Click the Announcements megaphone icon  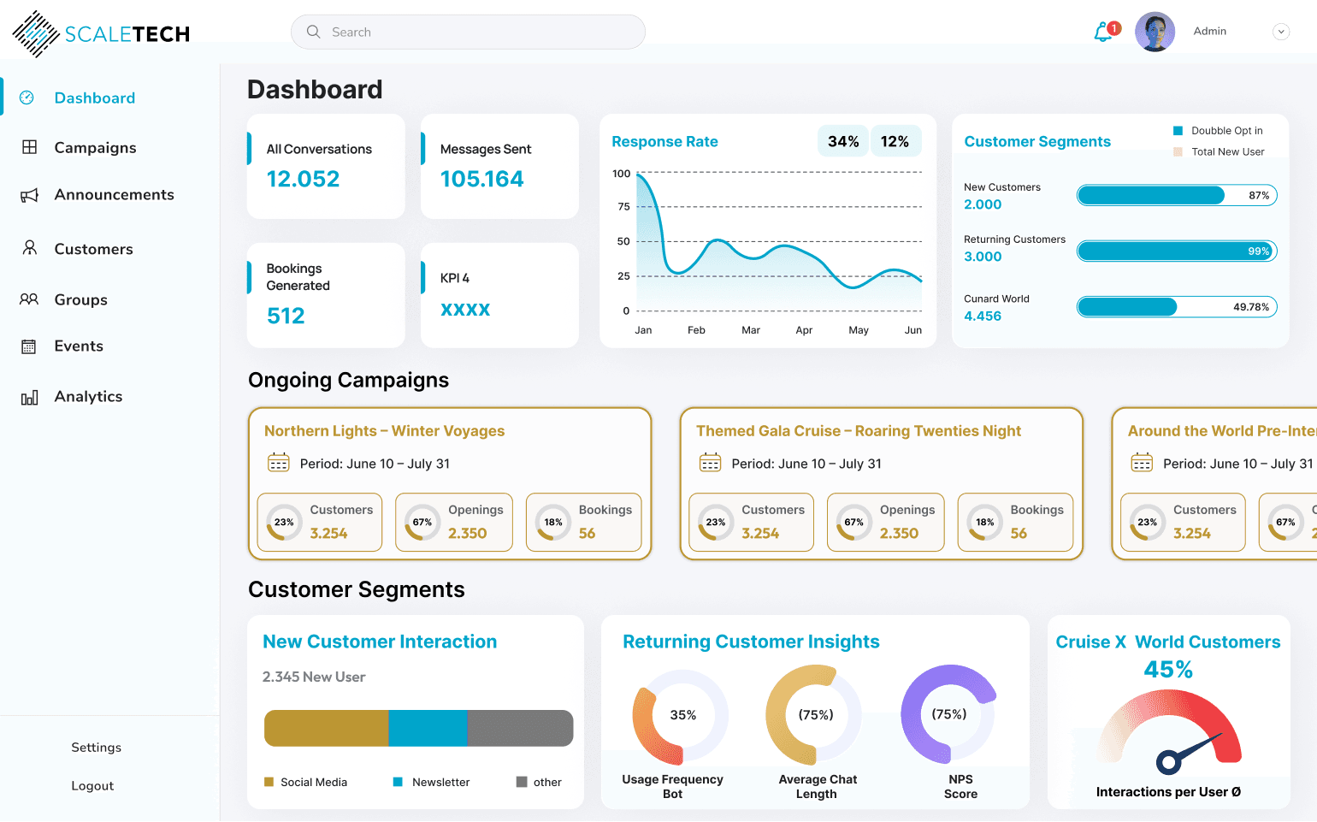point(29,195)
